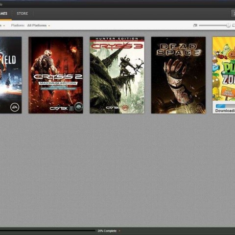Screen dimensions: 235x235
Task: Click the tile size slider track
Action: tap(213, 25)
